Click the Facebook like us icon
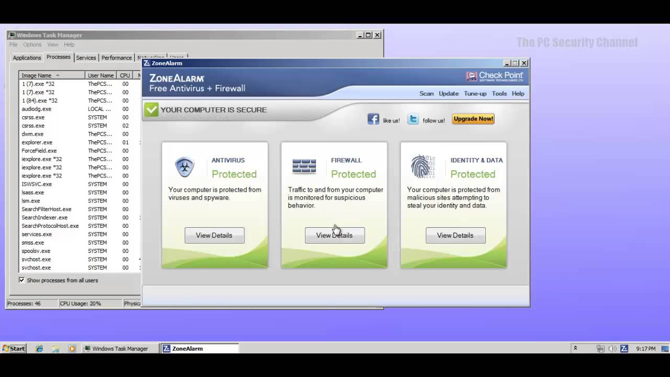 click(x=373, y=119)
